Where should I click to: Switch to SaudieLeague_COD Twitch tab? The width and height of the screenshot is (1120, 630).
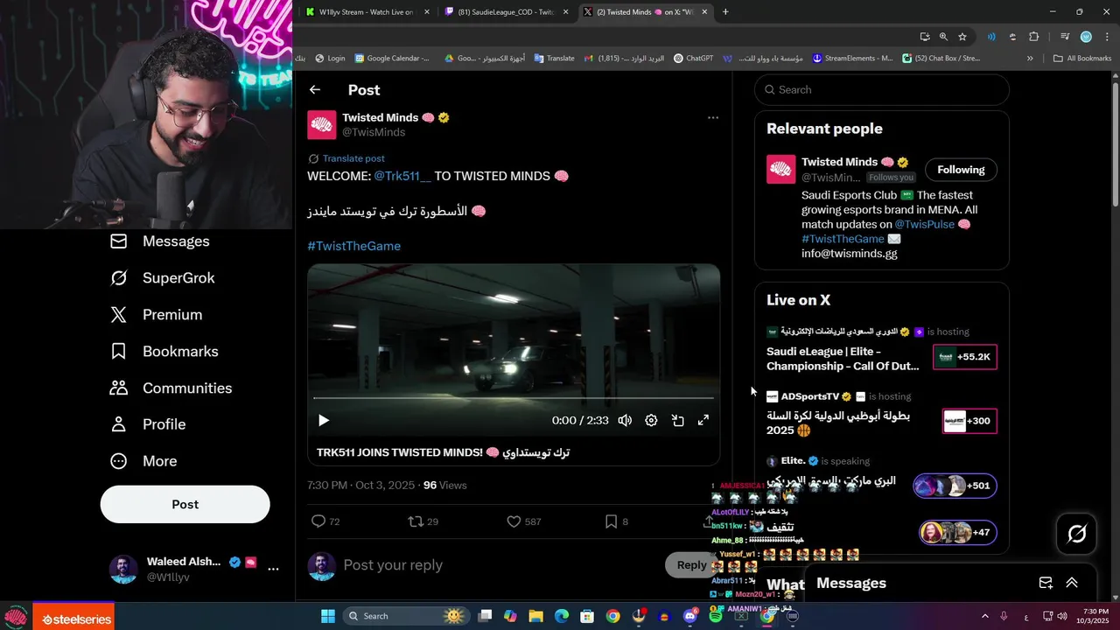[507, 12]
